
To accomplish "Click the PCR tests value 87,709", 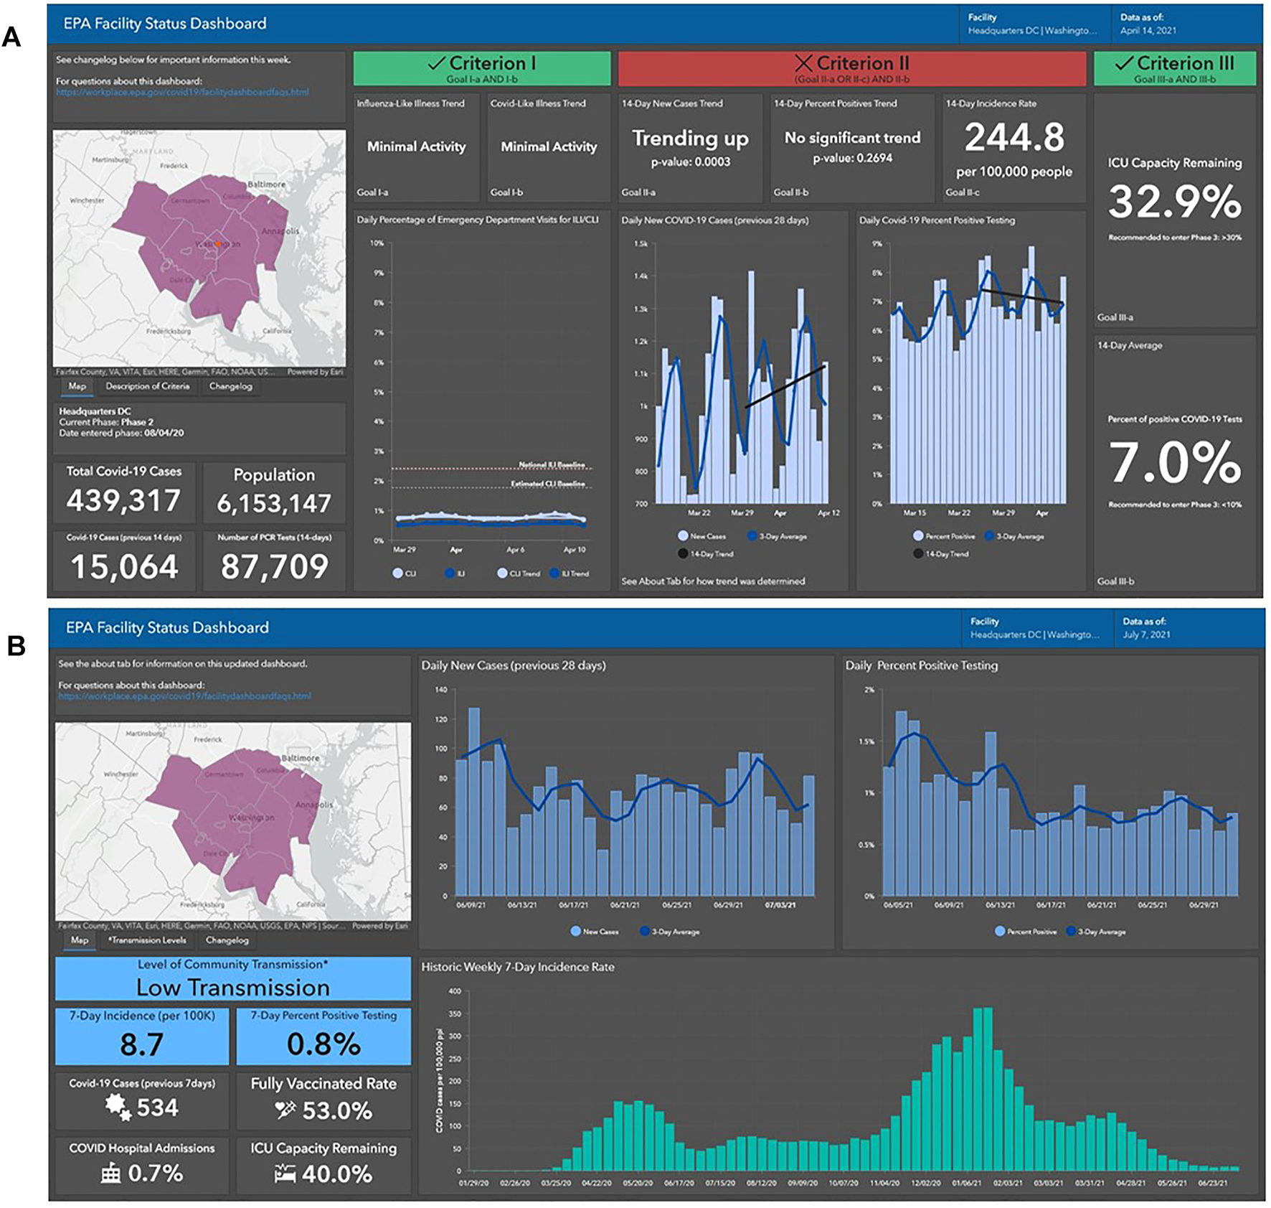I will [x=274, y=567].
